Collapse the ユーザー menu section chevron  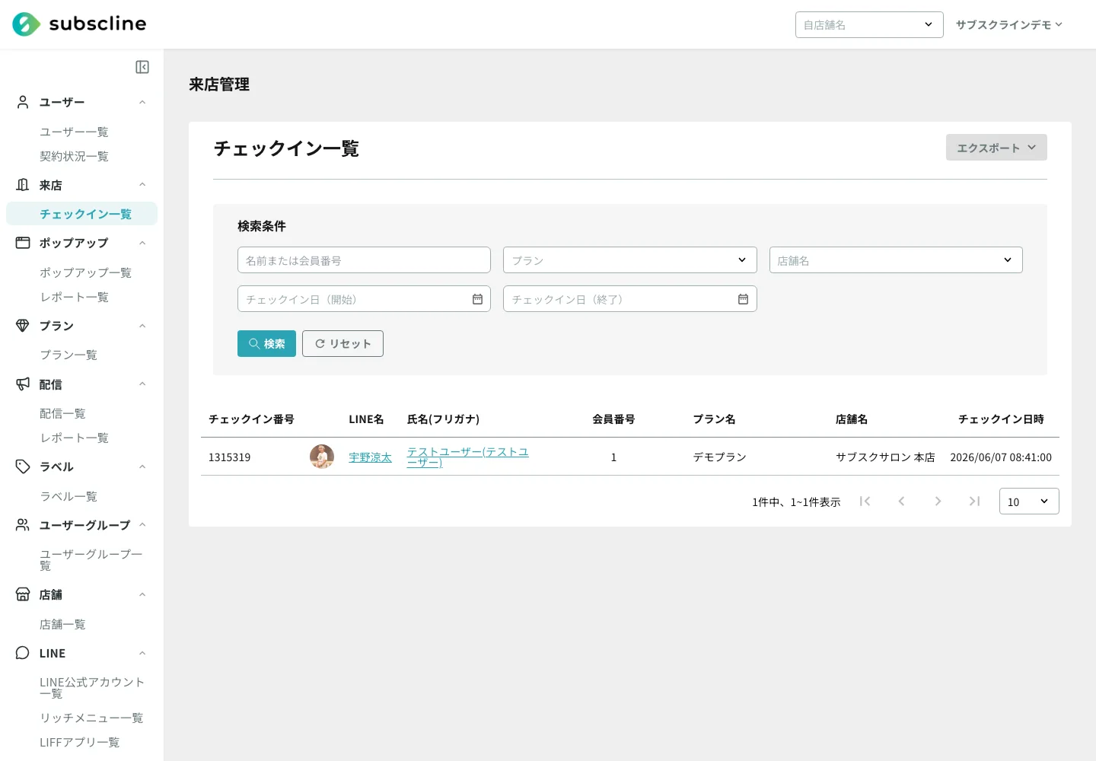(x=142, y=102)
